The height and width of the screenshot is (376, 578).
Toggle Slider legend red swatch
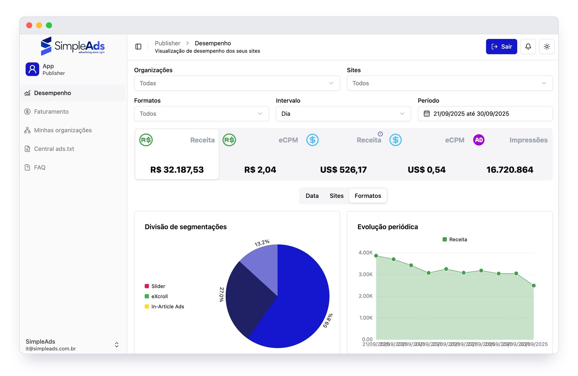tap(147, 286)
